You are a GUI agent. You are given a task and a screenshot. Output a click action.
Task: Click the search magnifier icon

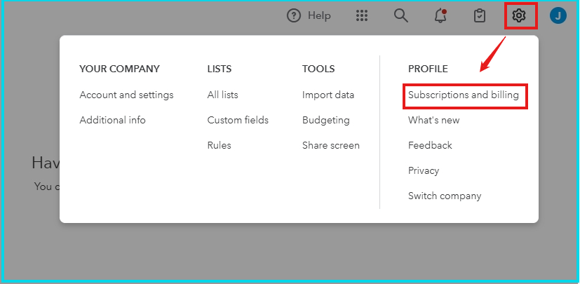coord(401,16)
